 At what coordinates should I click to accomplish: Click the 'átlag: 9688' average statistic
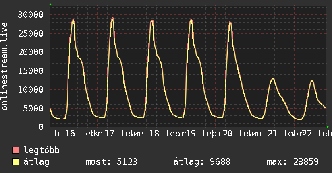click(201, 162)
